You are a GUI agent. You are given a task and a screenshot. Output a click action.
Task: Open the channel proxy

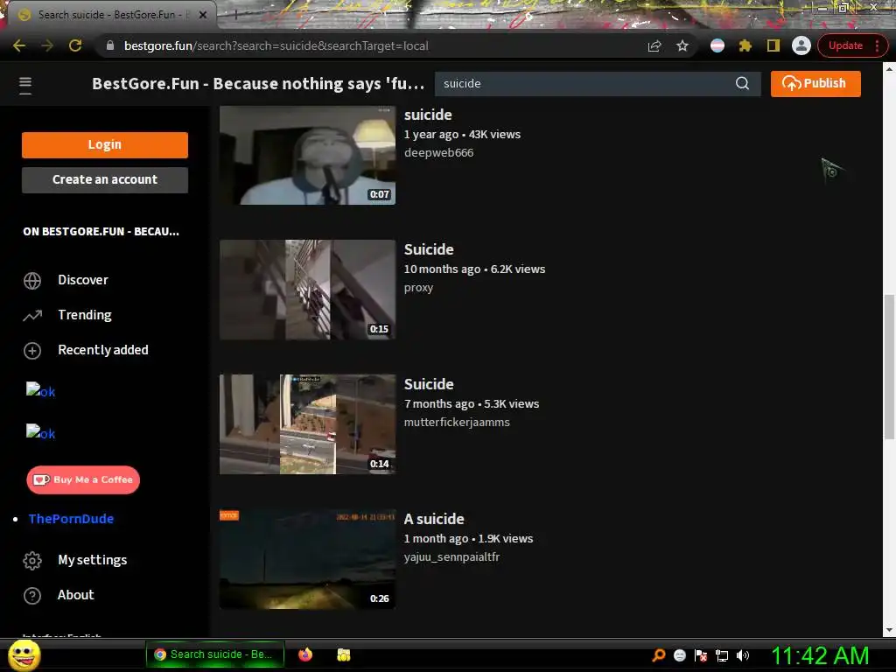[419, 287]
